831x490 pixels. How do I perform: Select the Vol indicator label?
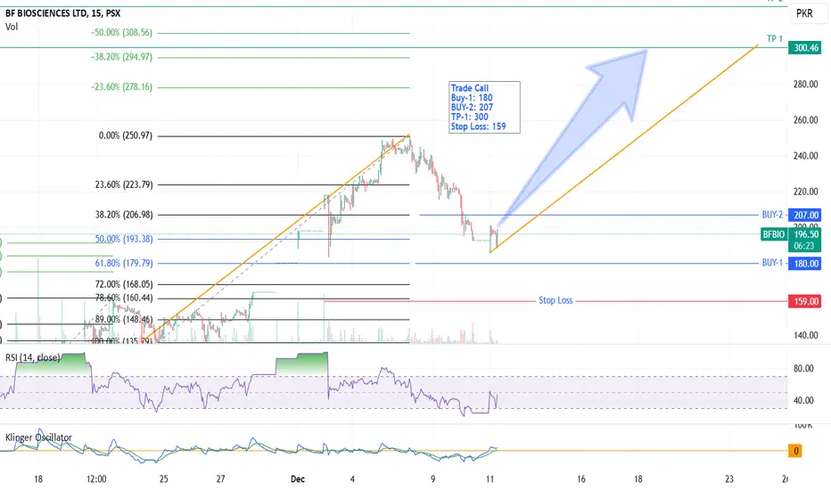[12, 27]
